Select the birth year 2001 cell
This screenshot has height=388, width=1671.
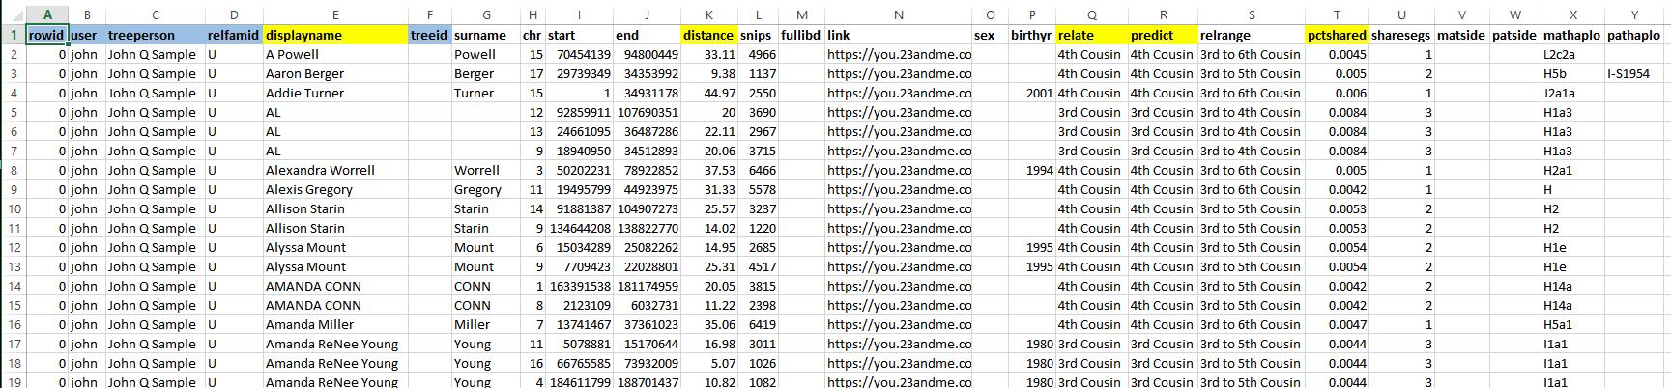click(1031, 93)
